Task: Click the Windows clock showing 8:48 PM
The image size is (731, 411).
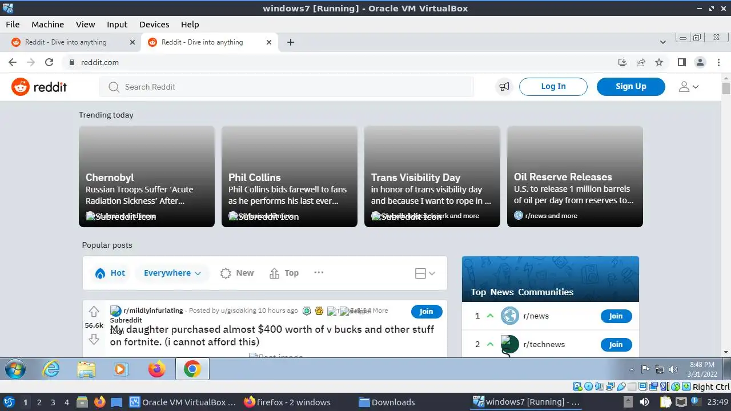Action: click(702, 369)
